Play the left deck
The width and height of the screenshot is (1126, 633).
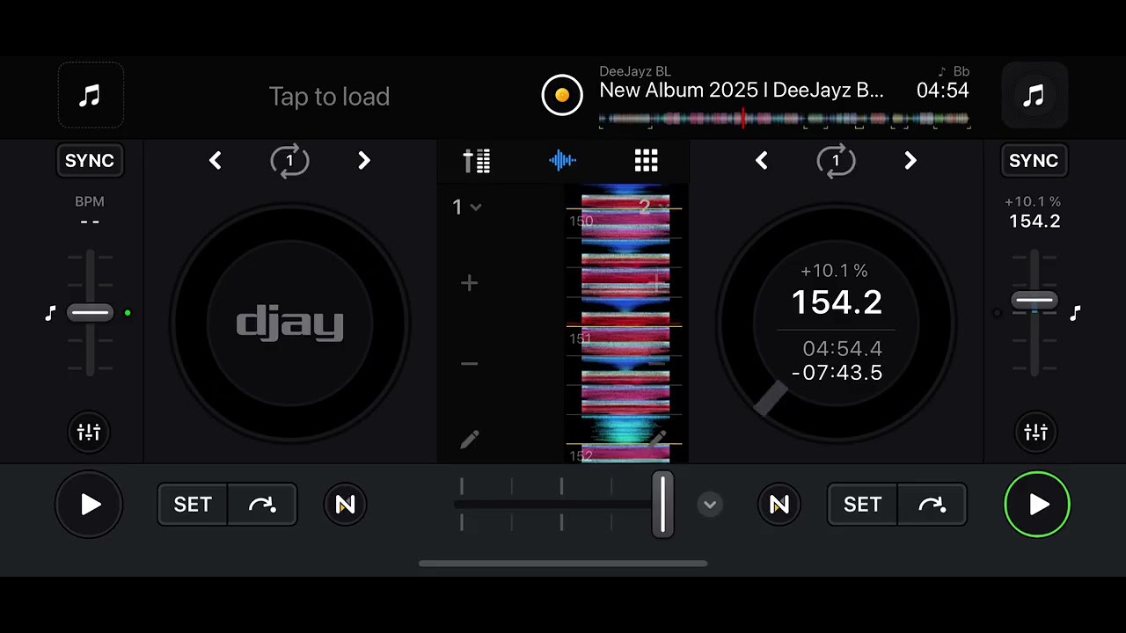click(x=90, y=505)
